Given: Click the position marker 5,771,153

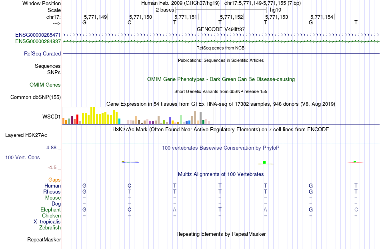Looking at the screenshot, I should [x=277, y=17].
